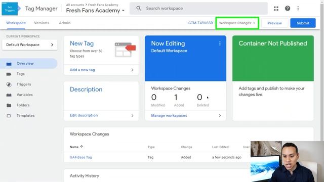The width and height of the screenshot is (324, 182).
Task: Click the Search workspace field
Action: point(198,9)
